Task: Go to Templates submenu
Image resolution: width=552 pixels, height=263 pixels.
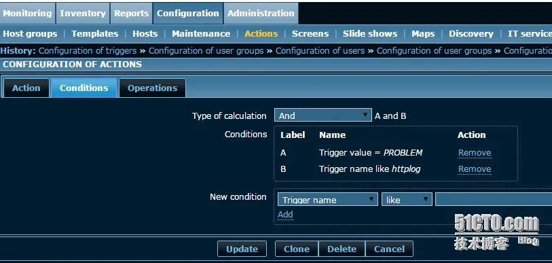Action: point(94,34)
